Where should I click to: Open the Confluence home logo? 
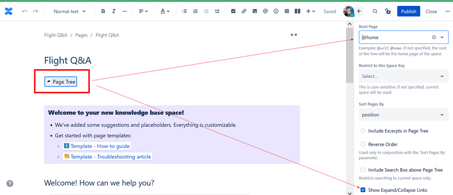point(8,12)
